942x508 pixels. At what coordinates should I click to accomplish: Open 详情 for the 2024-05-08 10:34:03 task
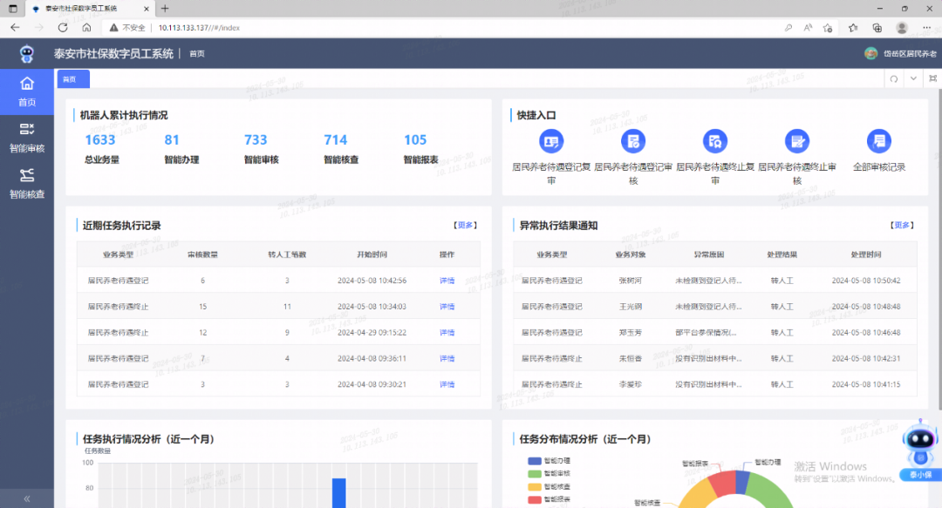(447, 306)
